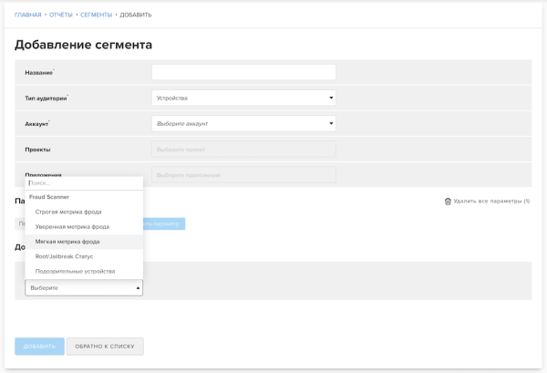547x373 pixels.
Task: Select Root/Jailbreak Статус option
Action: coord(64,256)
